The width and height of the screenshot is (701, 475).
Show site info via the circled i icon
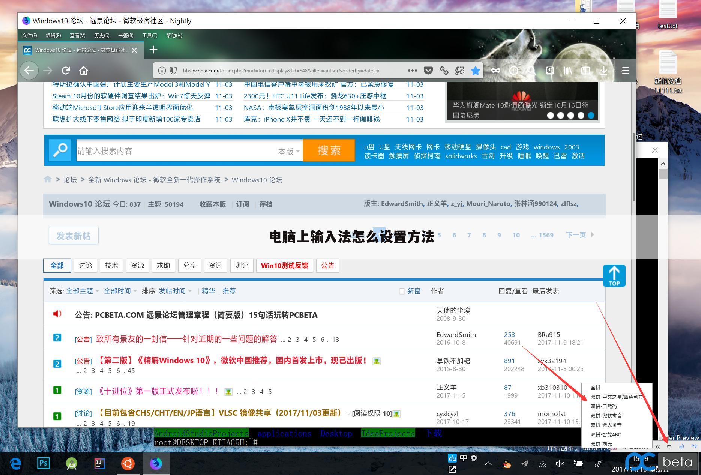pyautogui.click(x=162, y=71)
